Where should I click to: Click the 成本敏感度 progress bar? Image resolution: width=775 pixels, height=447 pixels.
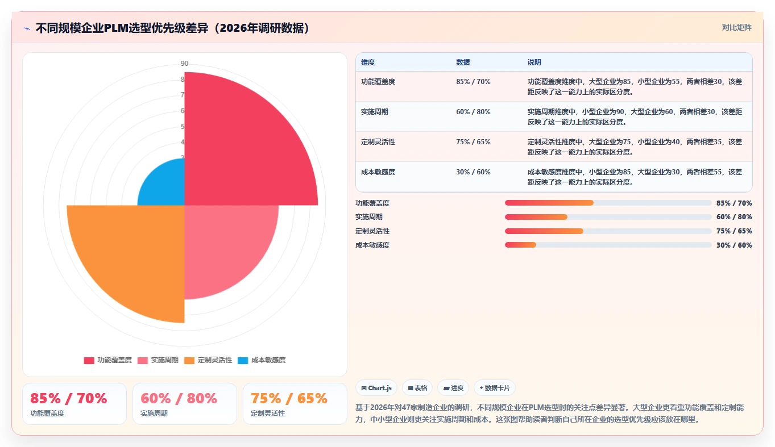(x=608, y=245)
